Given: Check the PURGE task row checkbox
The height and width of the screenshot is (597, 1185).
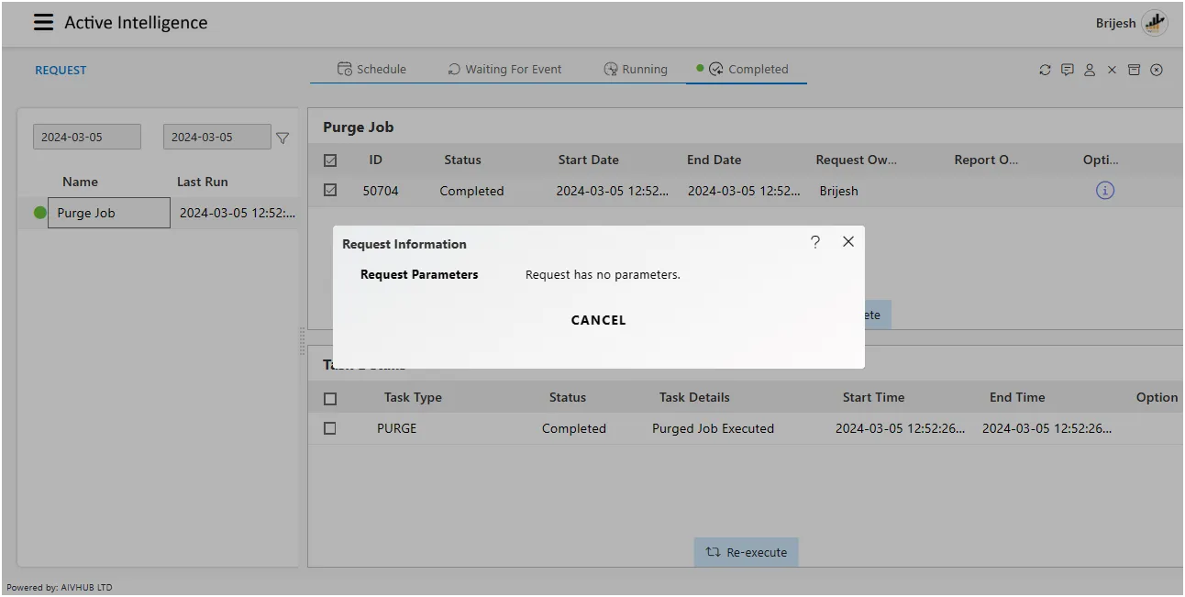Looking at the screenshot, I should (x=330, y=428).
